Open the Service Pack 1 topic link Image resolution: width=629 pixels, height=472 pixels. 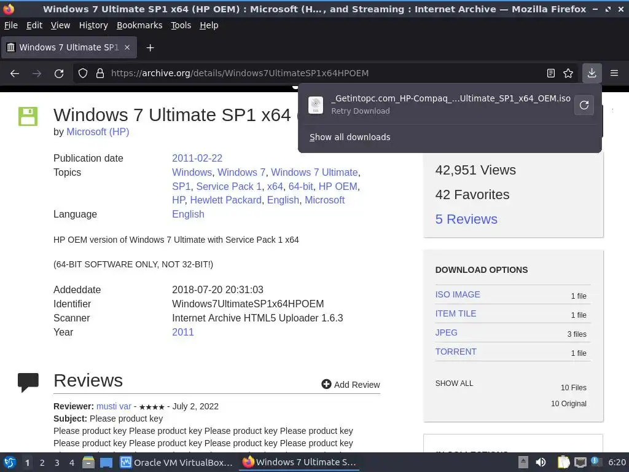(x=229, y=186)
